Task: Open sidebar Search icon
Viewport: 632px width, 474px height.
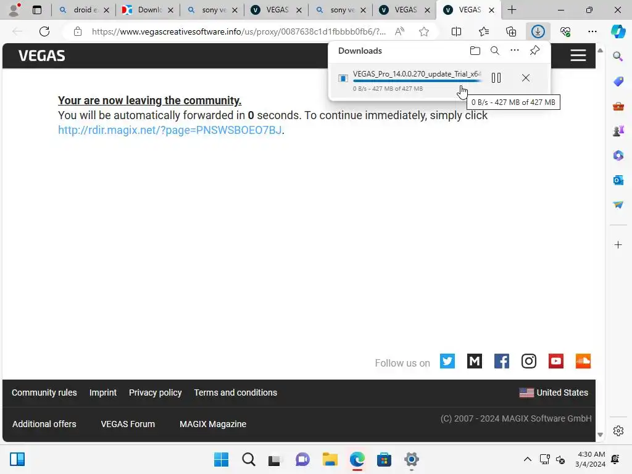Action: point(618,56)
